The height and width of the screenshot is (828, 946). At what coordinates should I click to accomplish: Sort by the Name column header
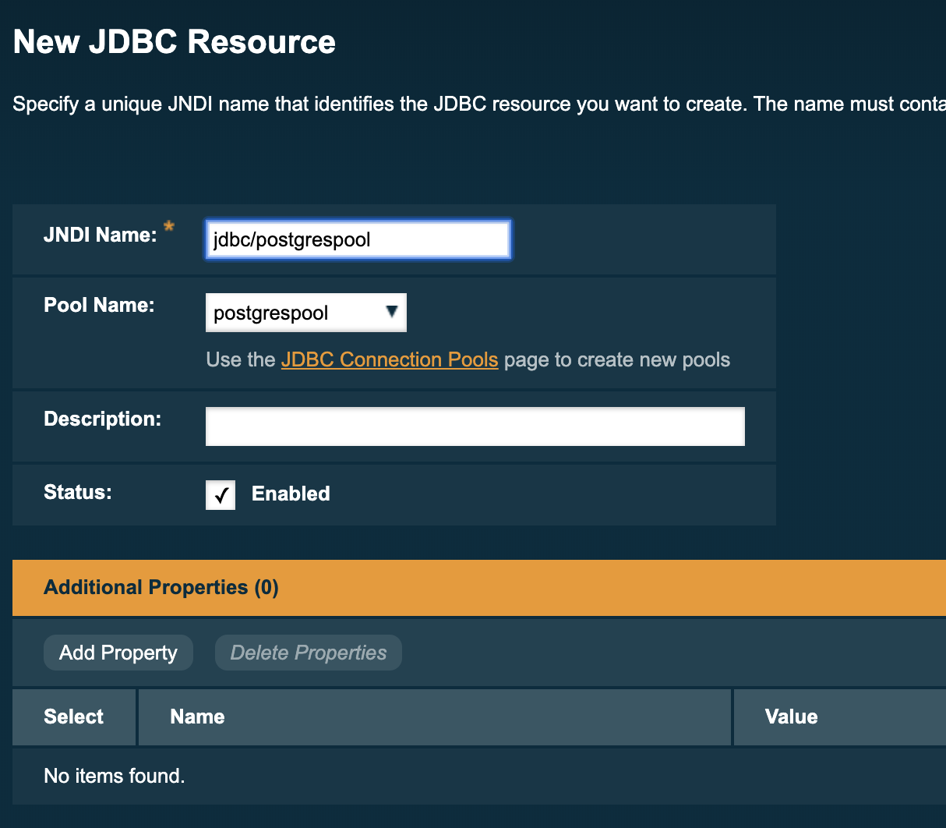pyautogui.click(x=197, y=717)
